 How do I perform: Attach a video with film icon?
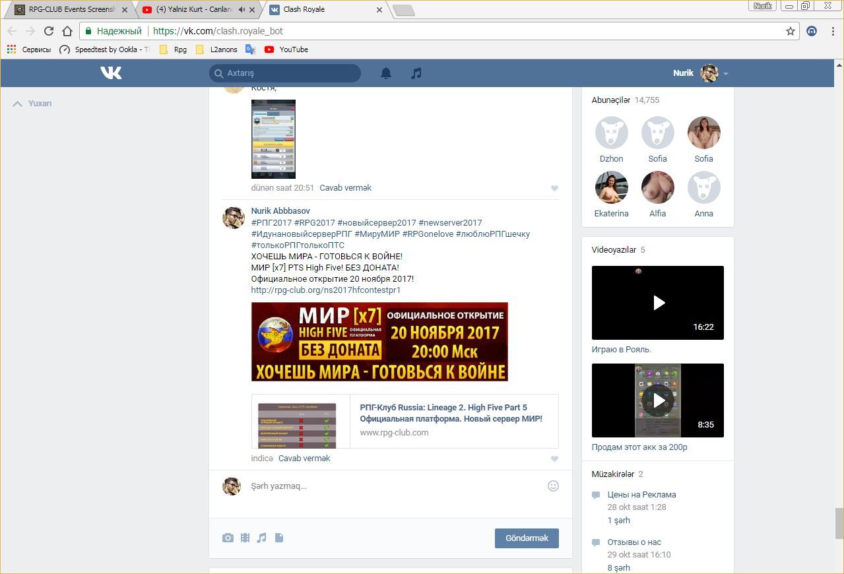click(245, 538)
